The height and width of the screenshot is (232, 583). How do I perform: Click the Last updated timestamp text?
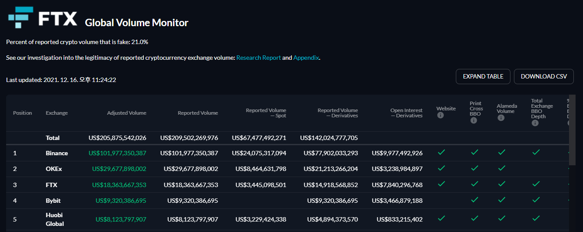pos(61,80)
